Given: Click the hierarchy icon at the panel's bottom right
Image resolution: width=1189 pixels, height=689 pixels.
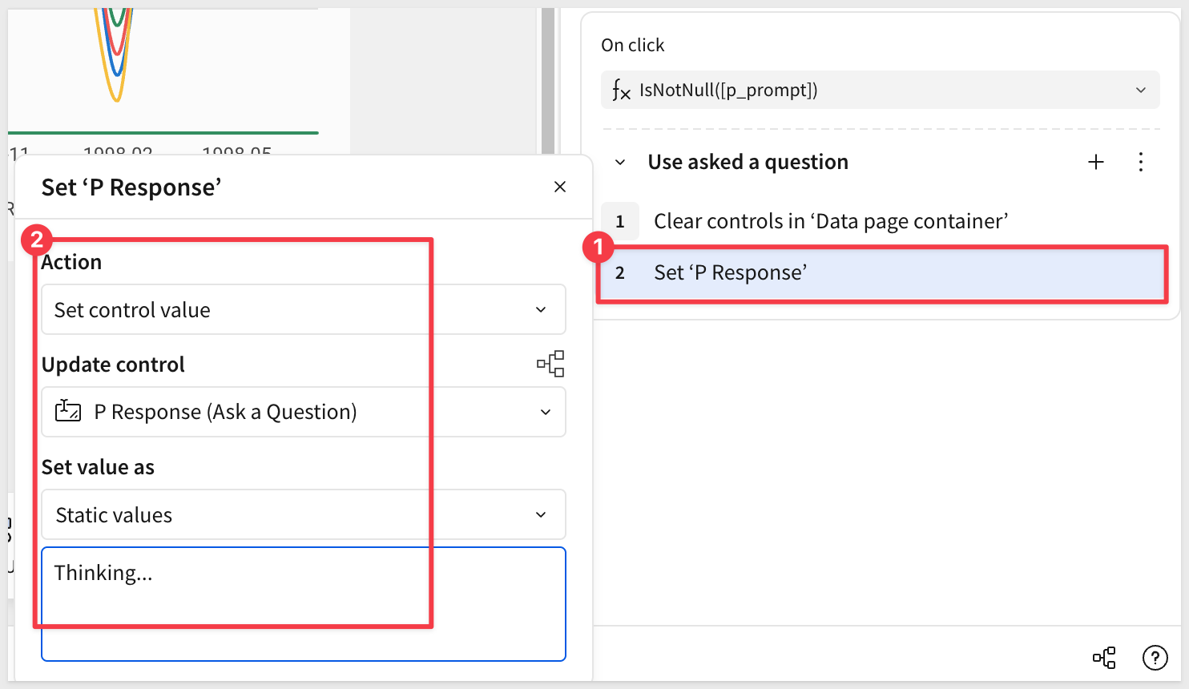Looking at the screenshot, I should (x=1104, y=658).
